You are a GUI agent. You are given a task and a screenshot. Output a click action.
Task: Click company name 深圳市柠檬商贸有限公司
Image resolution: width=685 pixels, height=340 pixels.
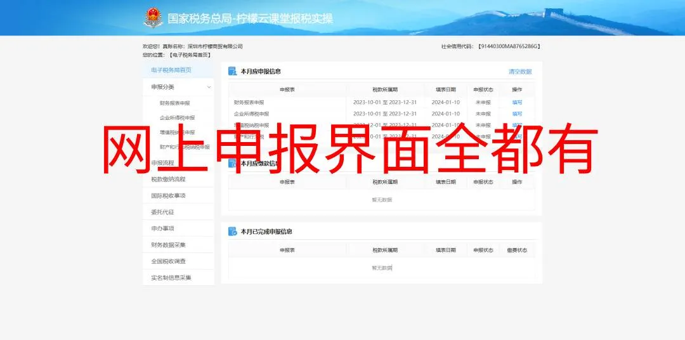tap(215, 46)
